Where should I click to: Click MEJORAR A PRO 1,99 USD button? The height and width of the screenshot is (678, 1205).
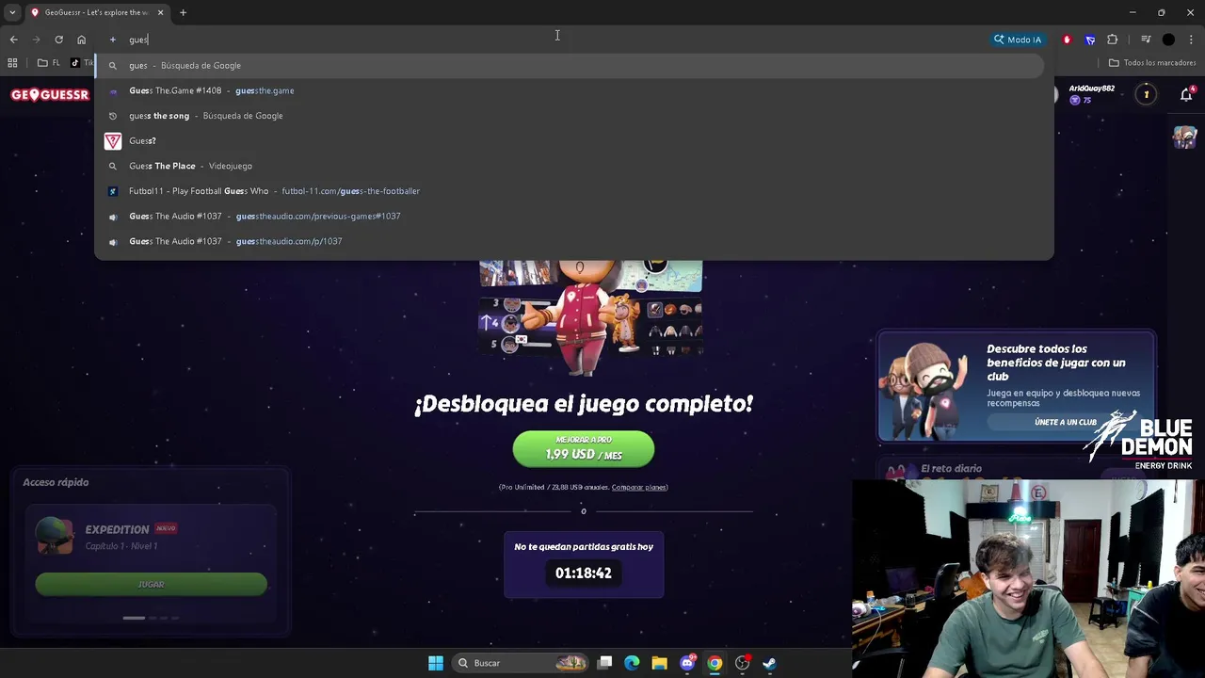(x=584, y=449)
